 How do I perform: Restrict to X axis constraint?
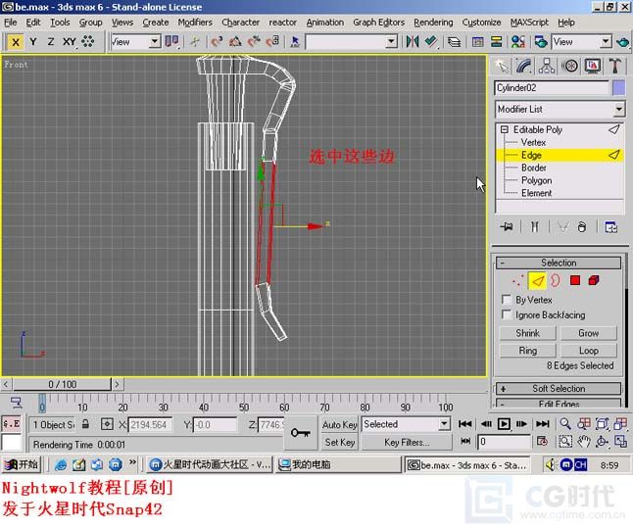(x=16, y=42)
